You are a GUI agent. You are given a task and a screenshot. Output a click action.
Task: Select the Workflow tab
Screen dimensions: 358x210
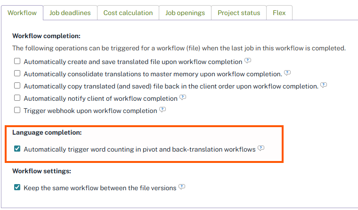(x=22, y=13)
